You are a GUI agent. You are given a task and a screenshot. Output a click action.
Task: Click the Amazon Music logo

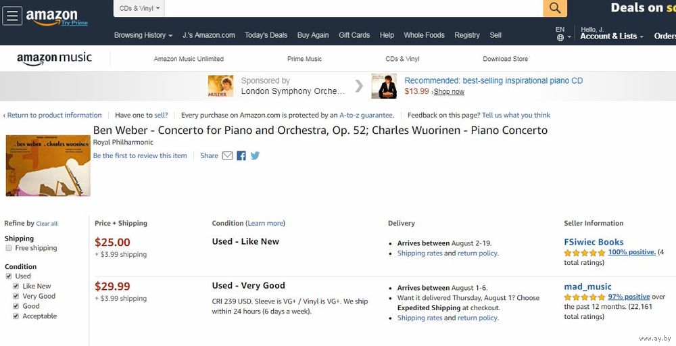tap(54, 59)
